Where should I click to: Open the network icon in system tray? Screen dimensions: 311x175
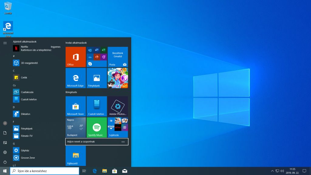(277, 171)
